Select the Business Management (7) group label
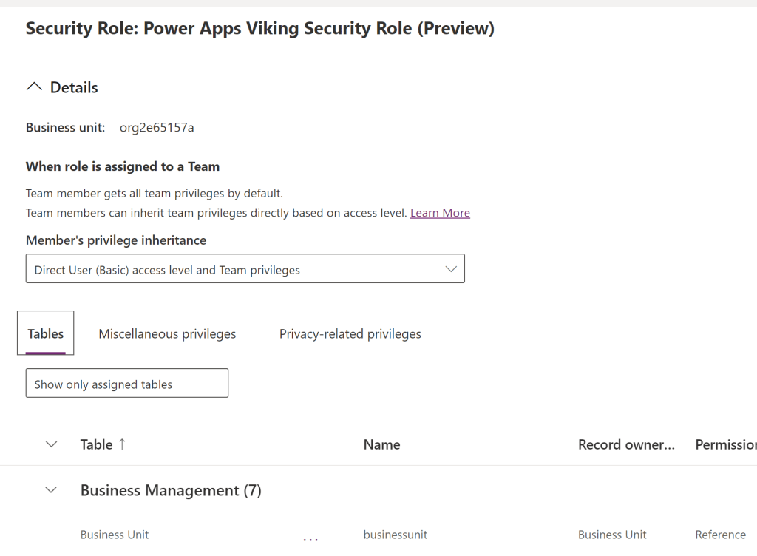The width and height of the screenshot is (757, 556). coord(171,490)
